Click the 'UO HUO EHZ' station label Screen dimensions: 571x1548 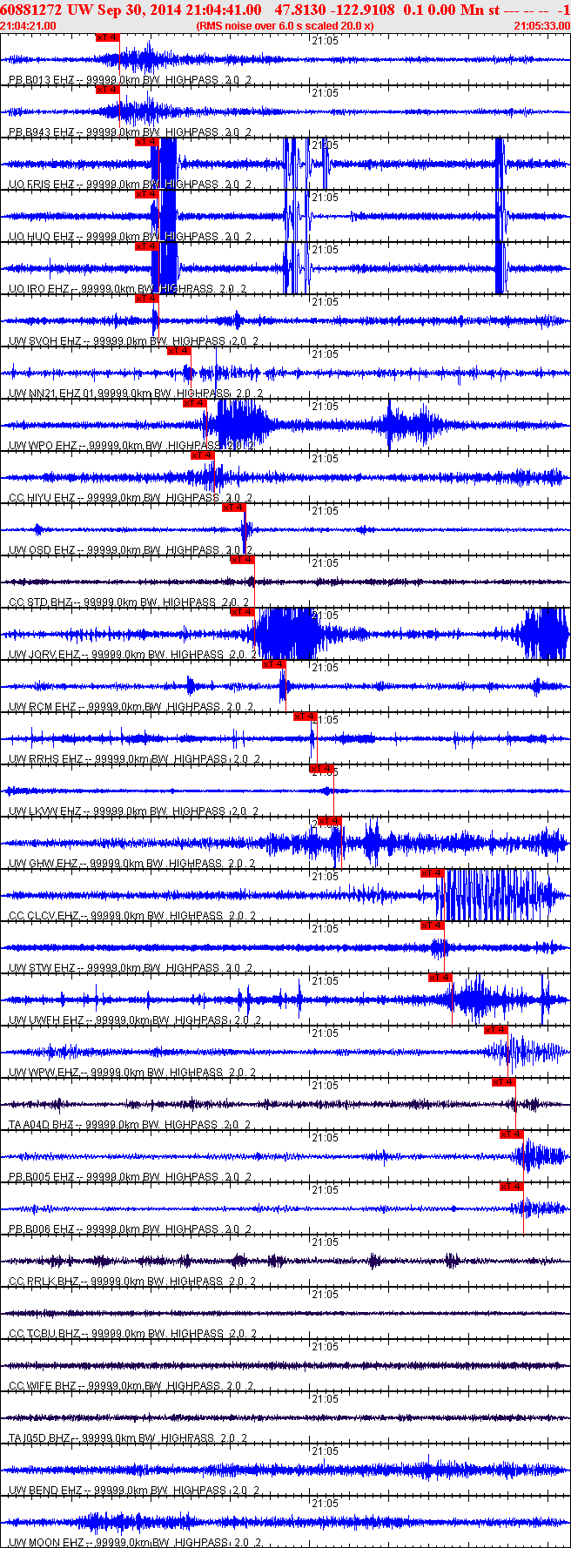click(x=41, y=237)
